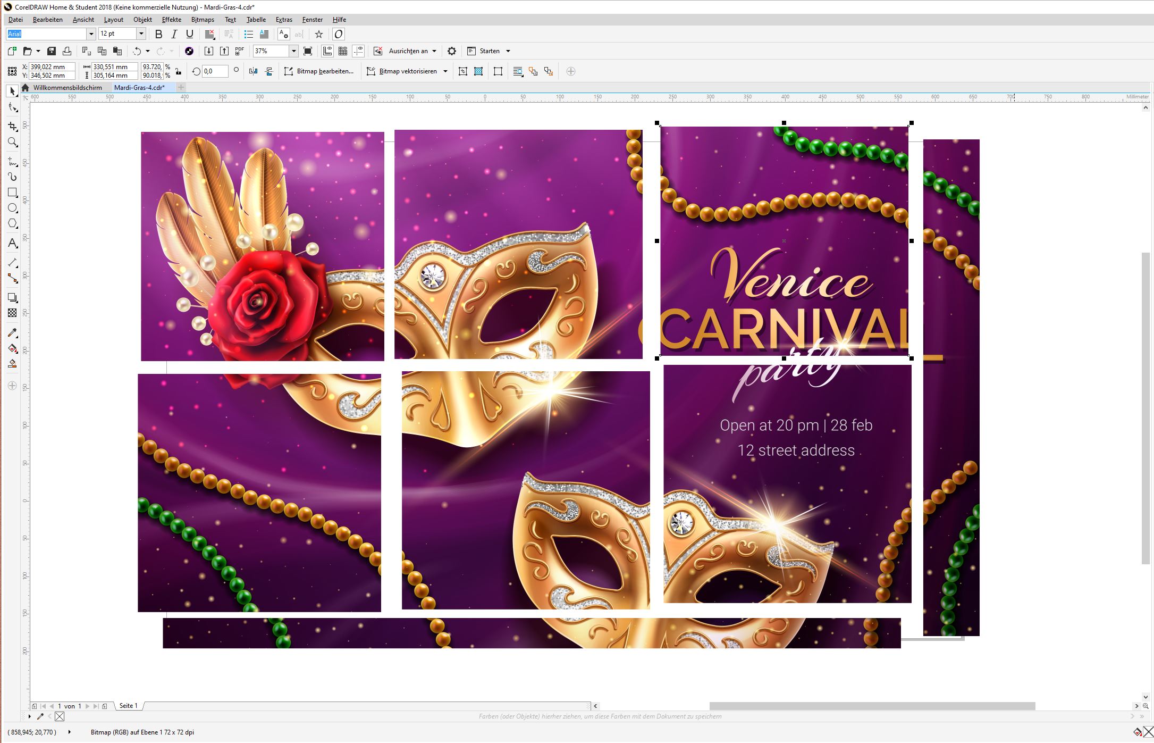1154x743 pixels.
Task: Click the vertical scrollbar thumb
Action: tap(1145, 408)
